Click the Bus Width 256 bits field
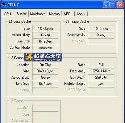Viewport: 125px width, 123px height. click(x=101, y=77)
